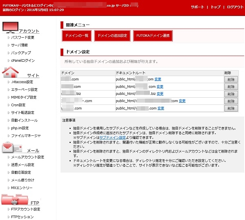245x220 pixels.
Task: Open FTPアカウント設定
Action: point(26,209)
